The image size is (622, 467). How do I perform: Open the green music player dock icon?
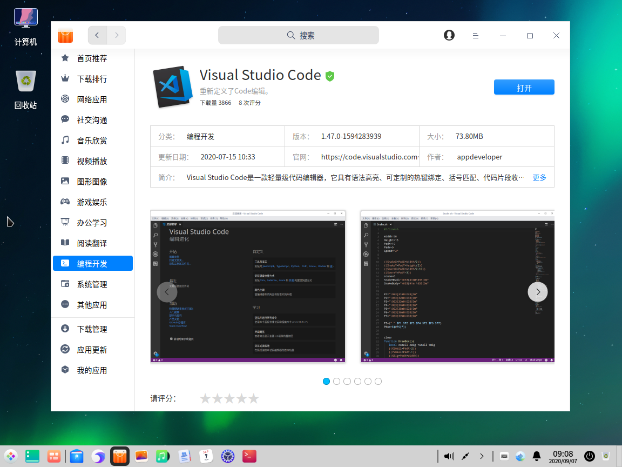[x=163, y=456]
